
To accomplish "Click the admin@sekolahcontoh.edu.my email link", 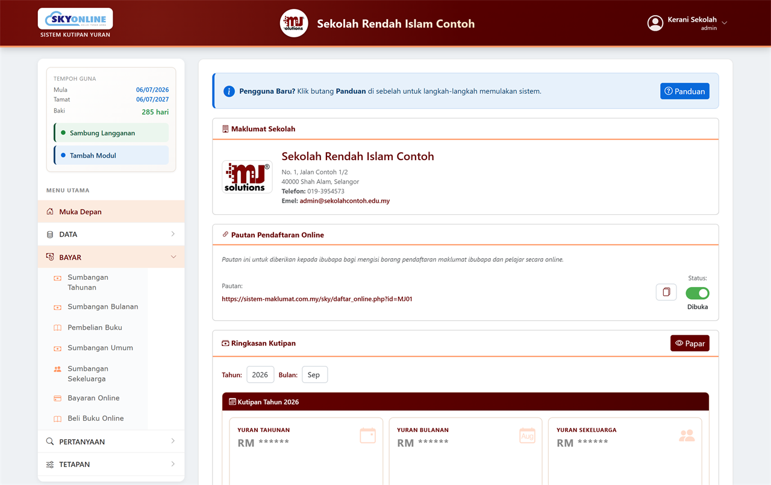I will click(345, 201).
